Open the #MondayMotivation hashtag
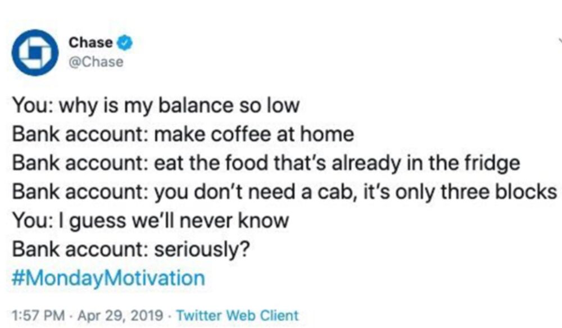 (108, 278)
